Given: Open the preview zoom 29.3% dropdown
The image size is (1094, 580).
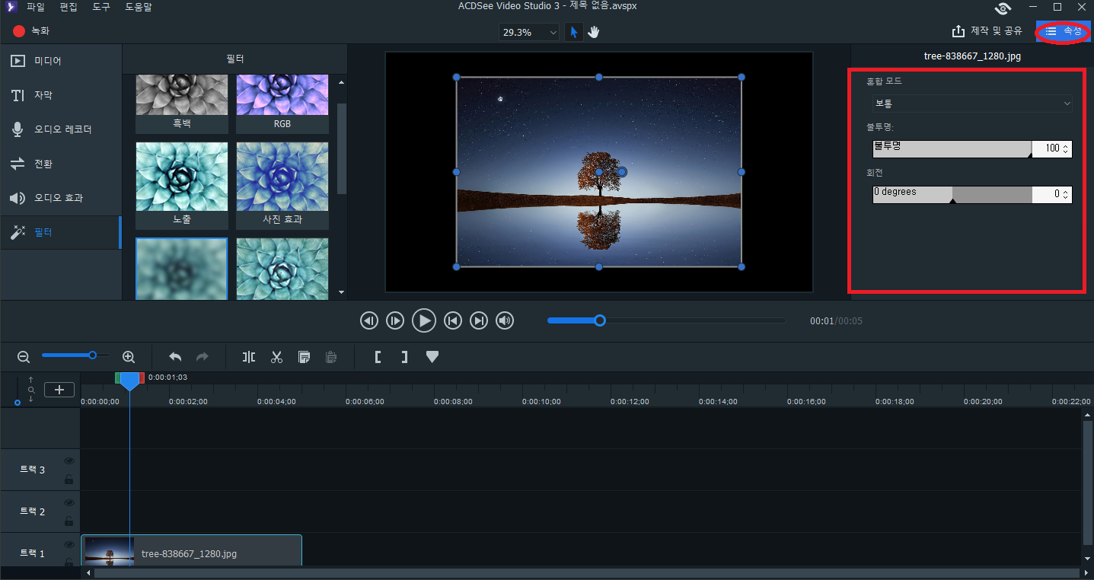Looking at the screenshot, I should click(x=529, y=32).
